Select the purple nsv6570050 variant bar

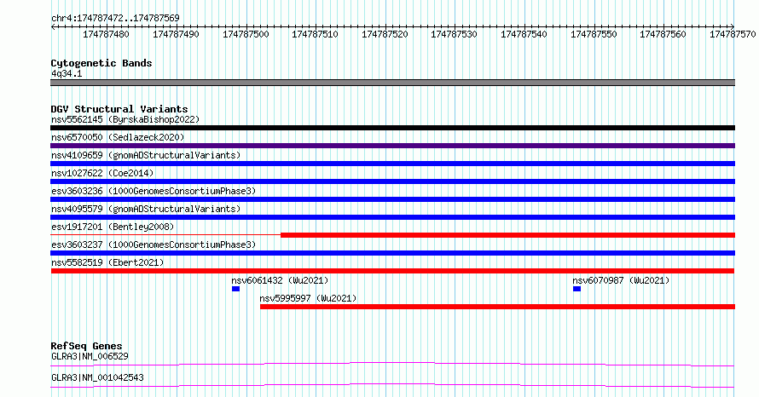point(392,146)
